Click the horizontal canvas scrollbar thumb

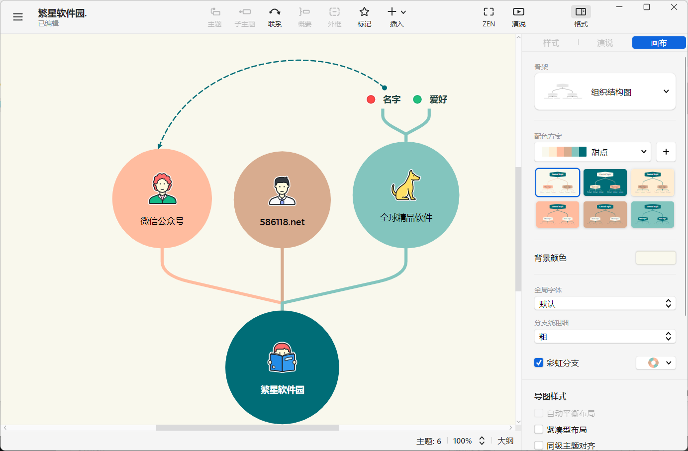pyautogui.click(x=248, y=428)
